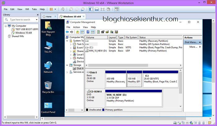This screenshot has width=217, height=126.
Task: Open VMware message log note icon
Action: click(x=210, y=123)
